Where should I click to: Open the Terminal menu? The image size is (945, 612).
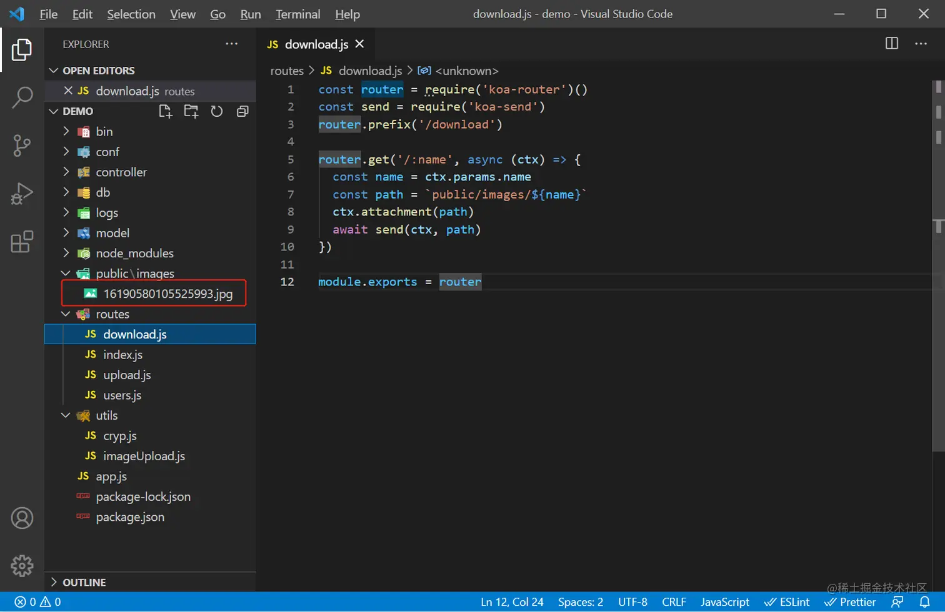(297, 14)
